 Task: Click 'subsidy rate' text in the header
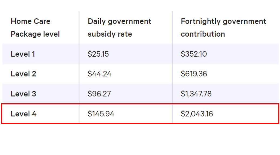[110, 34]
